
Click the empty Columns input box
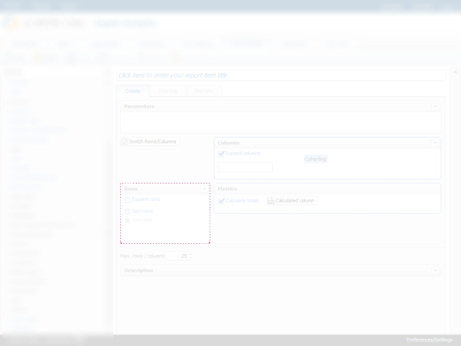coord(245,167)
